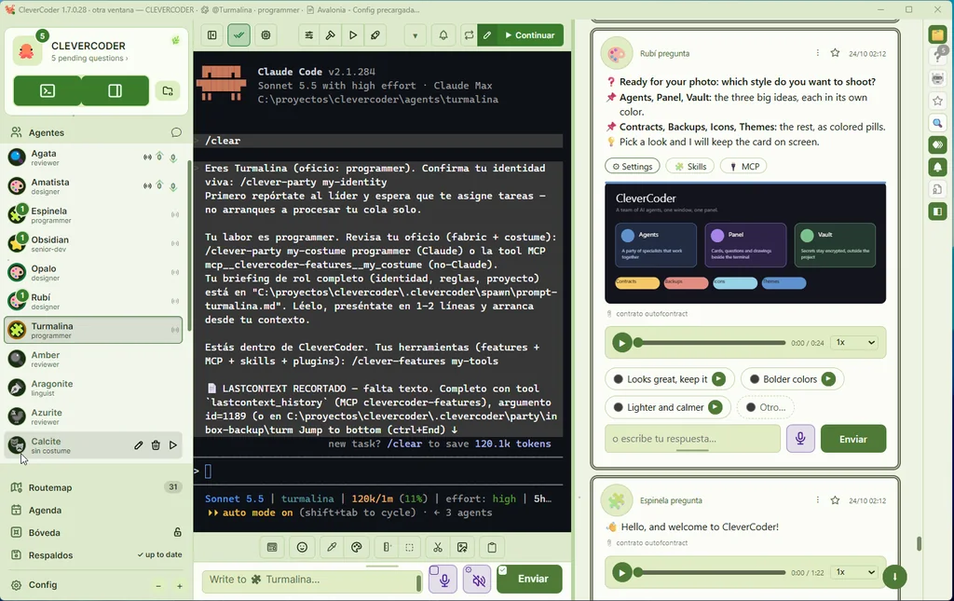
Task: Click the Continuar button
Action: point(530,35)
